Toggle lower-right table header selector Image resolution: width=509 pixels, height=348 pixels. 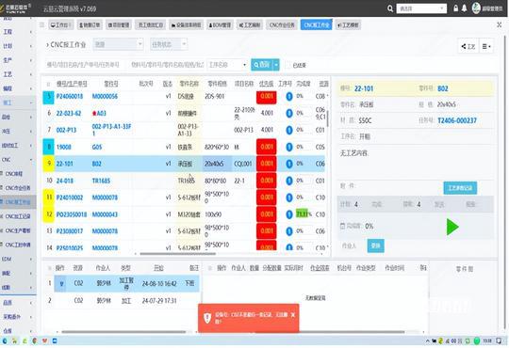[209, 268]
